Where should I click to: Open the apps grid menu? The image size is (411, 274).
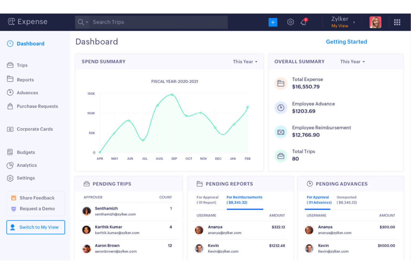[x=397, y=22]
